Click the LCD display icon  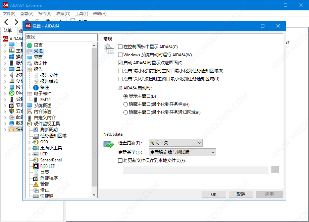pyautogui.click(x=36, y=154)
